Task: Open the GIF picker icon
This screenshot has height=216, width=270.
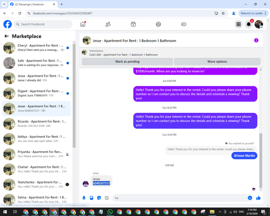Action: tap(107, 198)
